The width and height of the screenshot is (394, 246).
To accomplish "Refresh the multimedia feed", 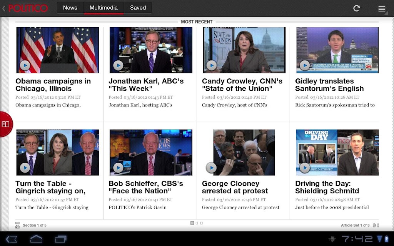I will click(x=356, y=8).
